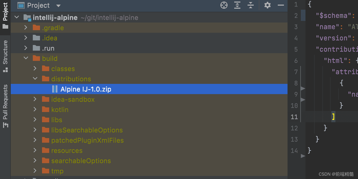This screenshot has width=358, height=179.
Task: Expand the libsSearchableOptions folder
Action: 35,130
